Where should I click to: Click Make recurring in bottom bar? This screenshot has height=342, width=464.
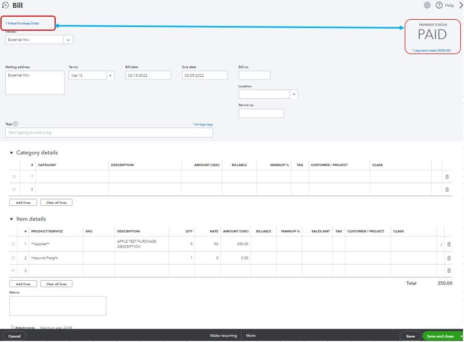click(223, 336)
